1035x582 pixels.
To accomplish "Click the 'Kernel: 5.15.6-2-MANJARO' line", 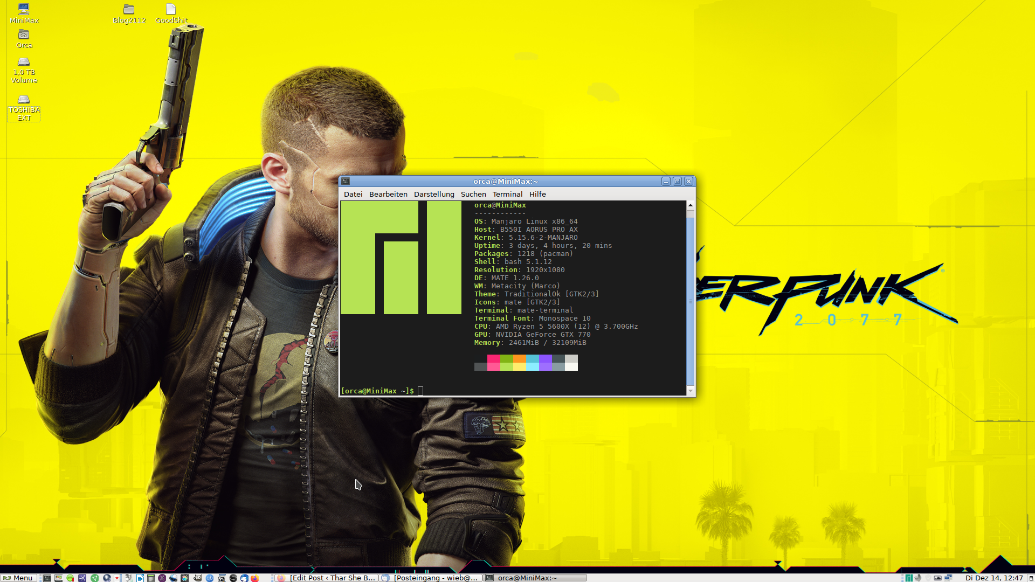I will tap(526, 238).
